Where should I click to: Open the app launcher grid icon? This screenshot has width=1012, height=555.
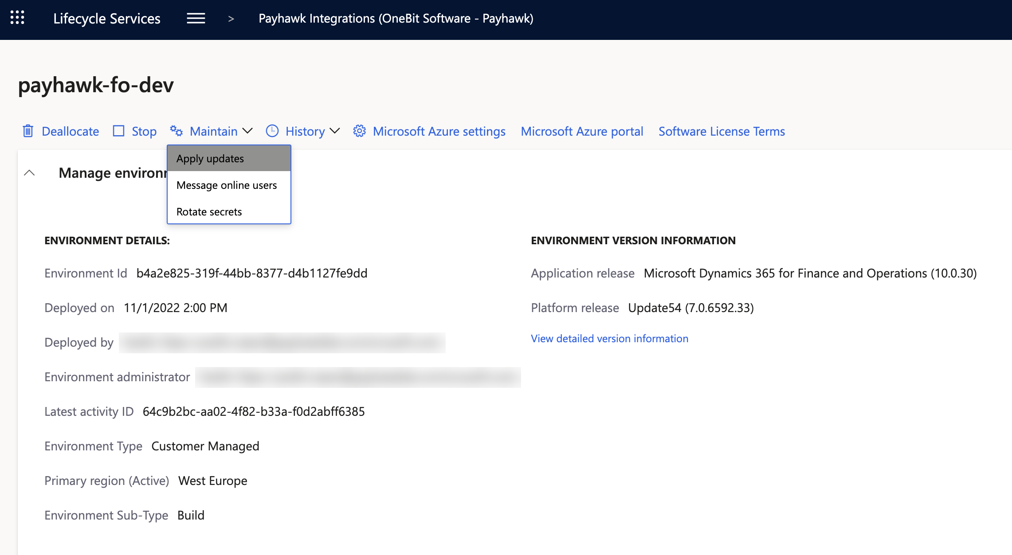[x=17, y=18]
